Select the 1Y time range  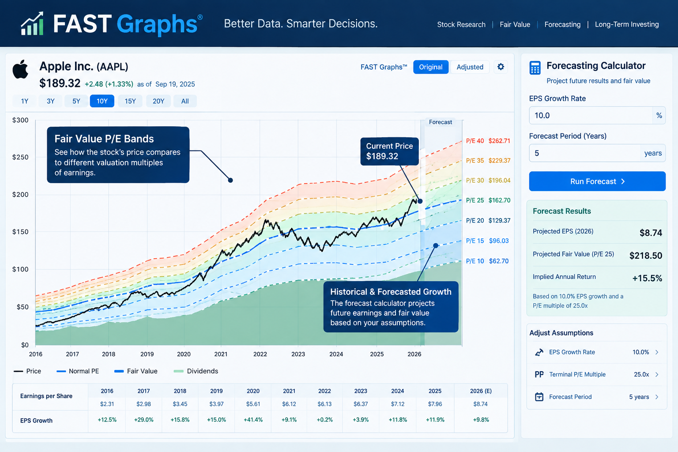pyautogui.click(x=25, y=101)
